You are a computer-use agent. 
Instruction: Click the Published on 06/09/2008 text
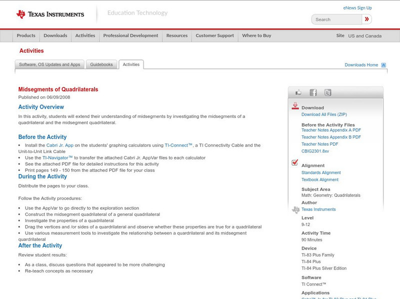[44, 97]
